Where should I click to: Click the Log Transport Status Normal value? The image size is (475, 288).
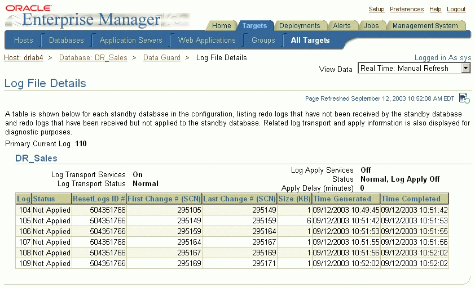(x=146, y=184)
